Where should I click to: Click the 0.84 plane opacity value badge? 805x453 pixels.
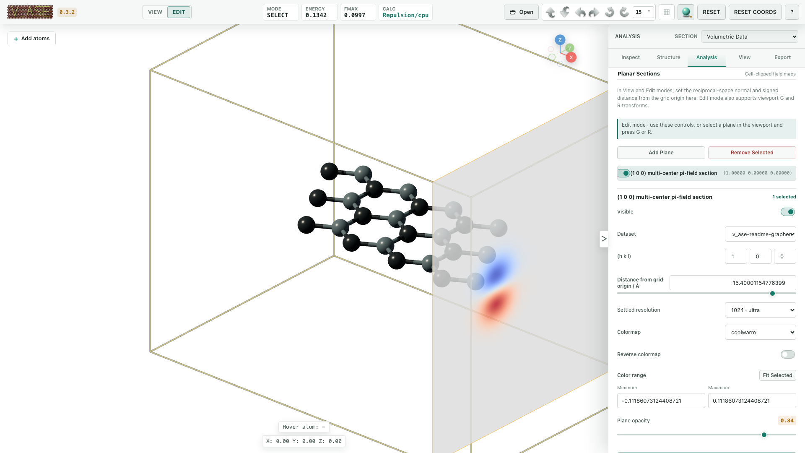tap(787, 421)
